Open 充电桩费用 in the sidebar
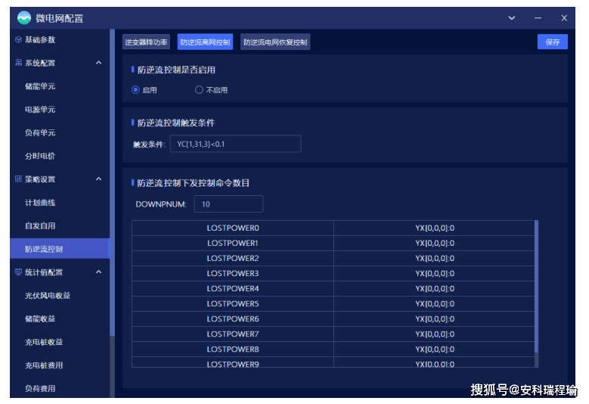Viewport: 589px width, 404px height. (44, 365)
